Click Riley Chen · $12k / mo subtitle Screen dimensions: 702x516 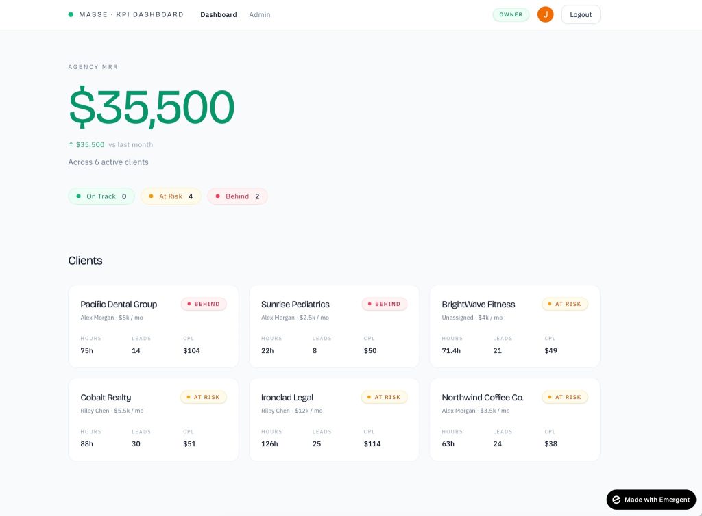point(292,411)
